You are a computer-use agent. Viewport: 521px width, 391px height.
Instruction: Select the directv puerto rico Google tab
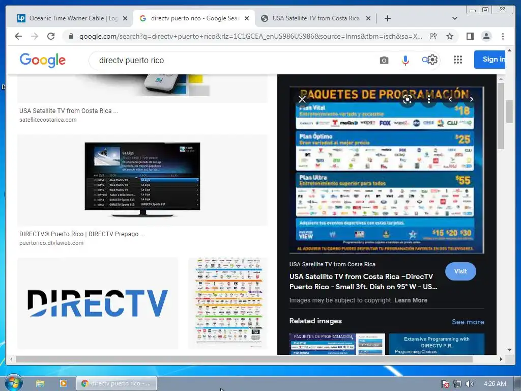[194, 18]
